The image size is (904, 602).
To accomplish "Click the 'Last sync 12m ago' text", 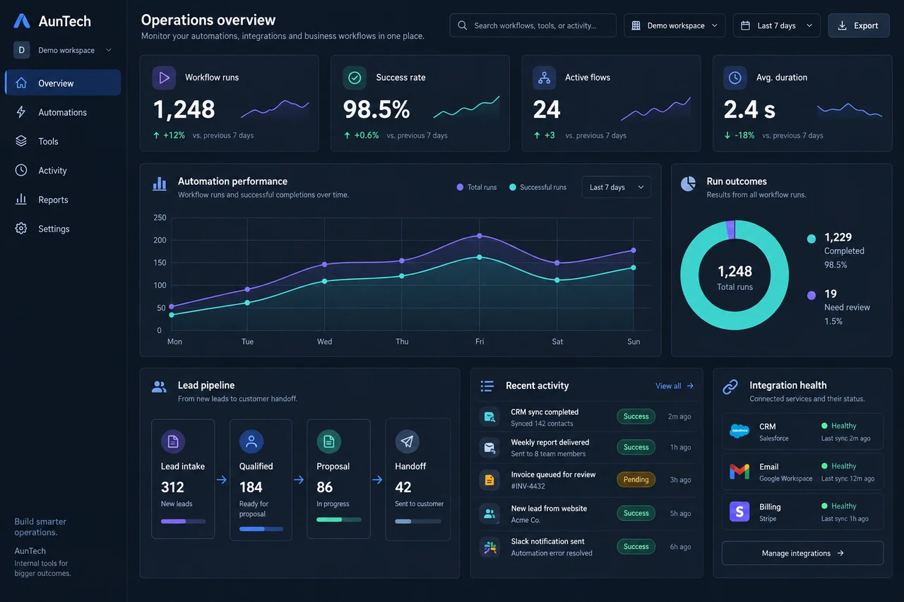I will pos(847,478).
